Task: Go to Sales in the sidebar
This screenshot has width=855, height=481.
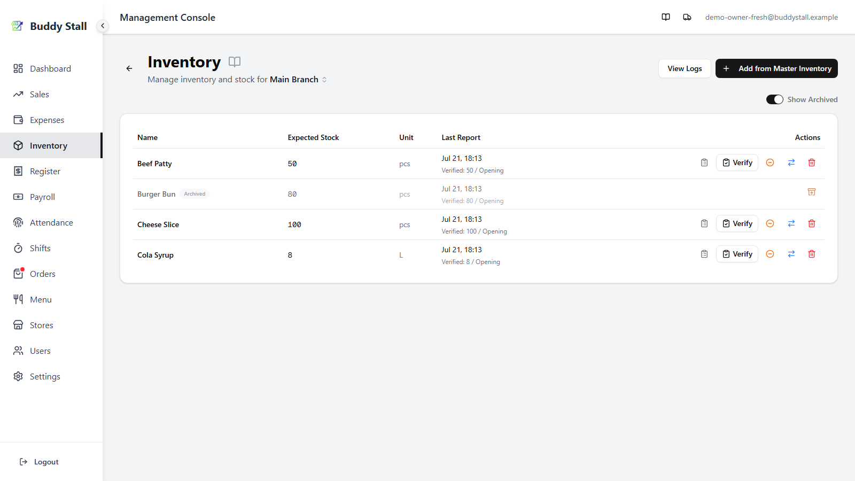Action: click(x=51, y=94)
